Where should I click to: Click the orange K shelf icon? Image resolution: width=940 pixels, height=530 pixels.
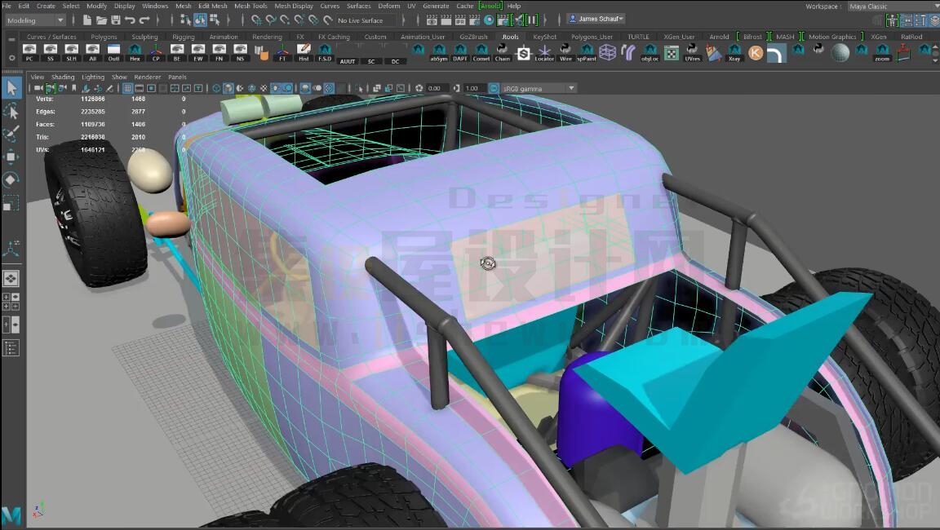756,53
